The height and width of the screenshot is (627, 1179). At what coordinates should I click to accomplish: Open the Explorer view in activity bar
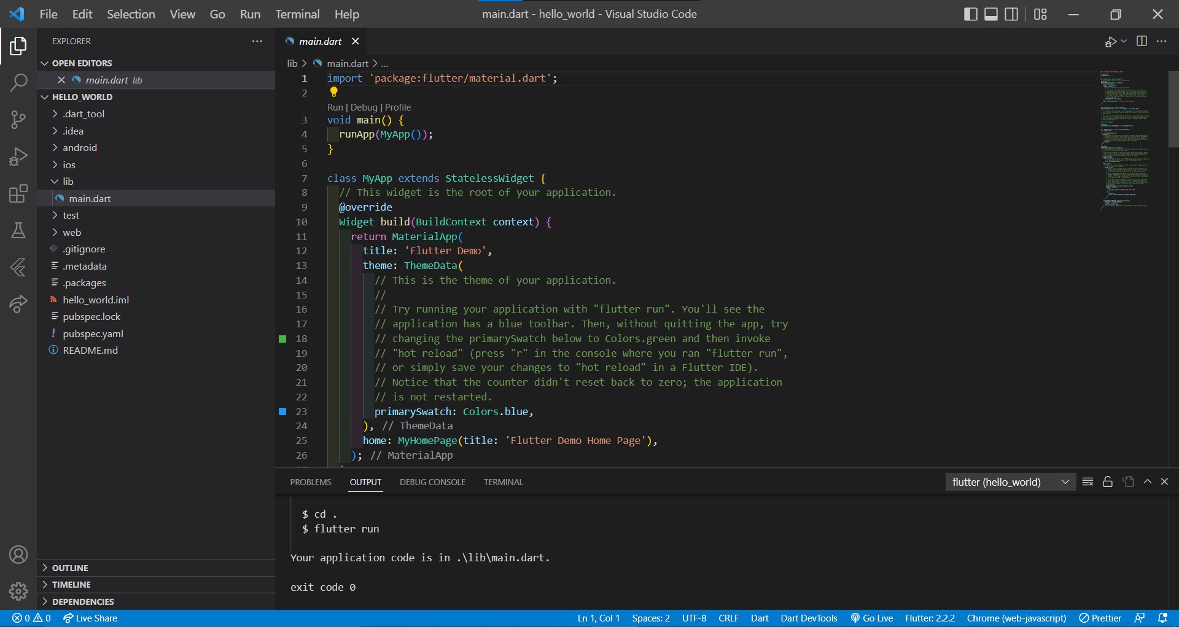click(18, 45)
